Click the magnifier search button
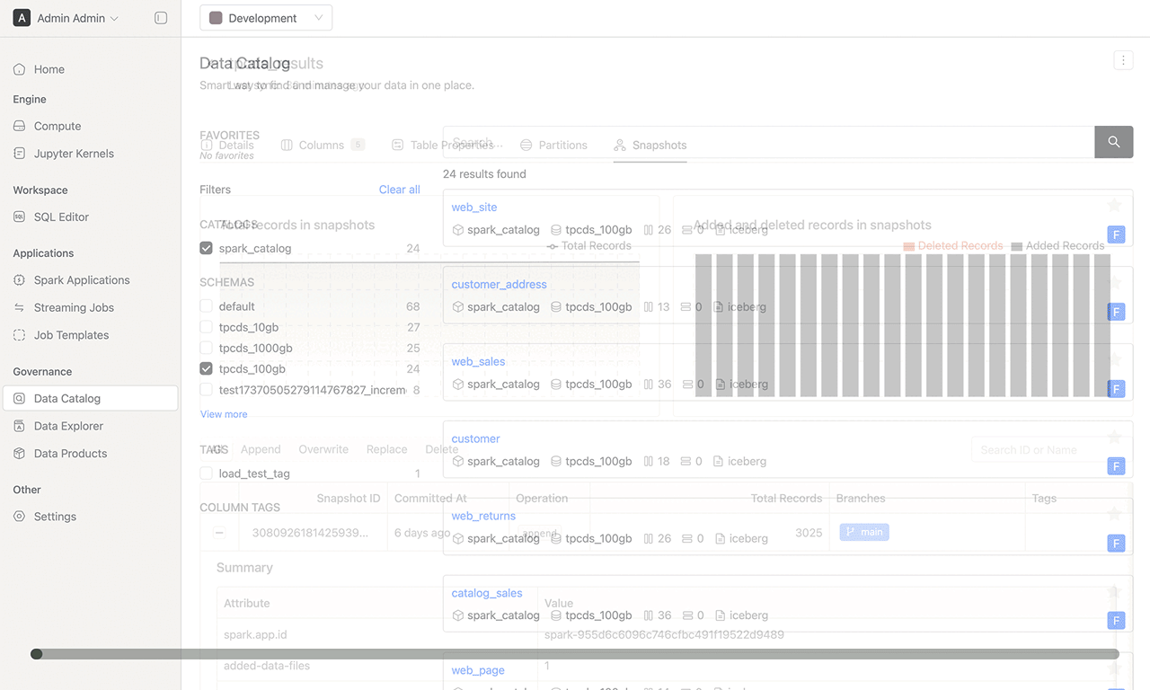This screenshot has width=1150, height=690. click(x=1114, y=142)
